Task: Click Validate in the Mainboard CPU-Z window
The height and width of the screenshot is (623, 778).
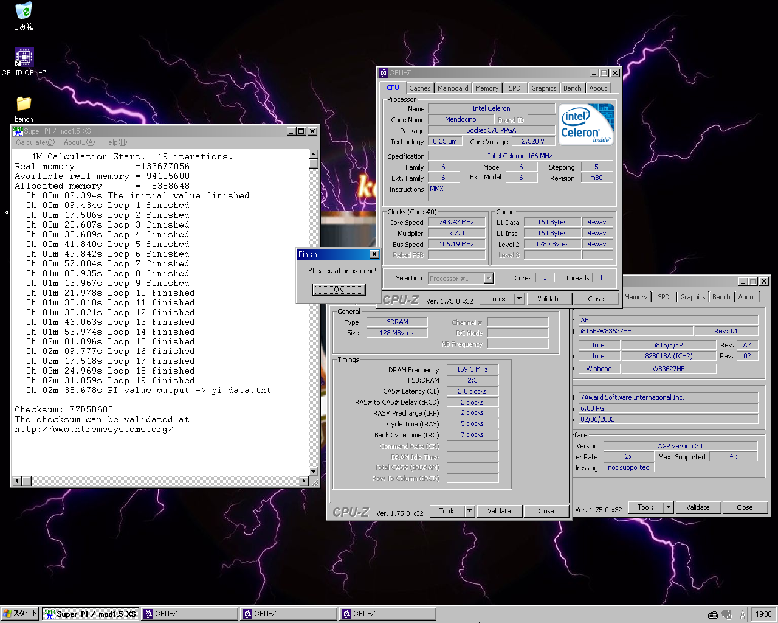Action: pyautogui.click(x=698, y=507)
